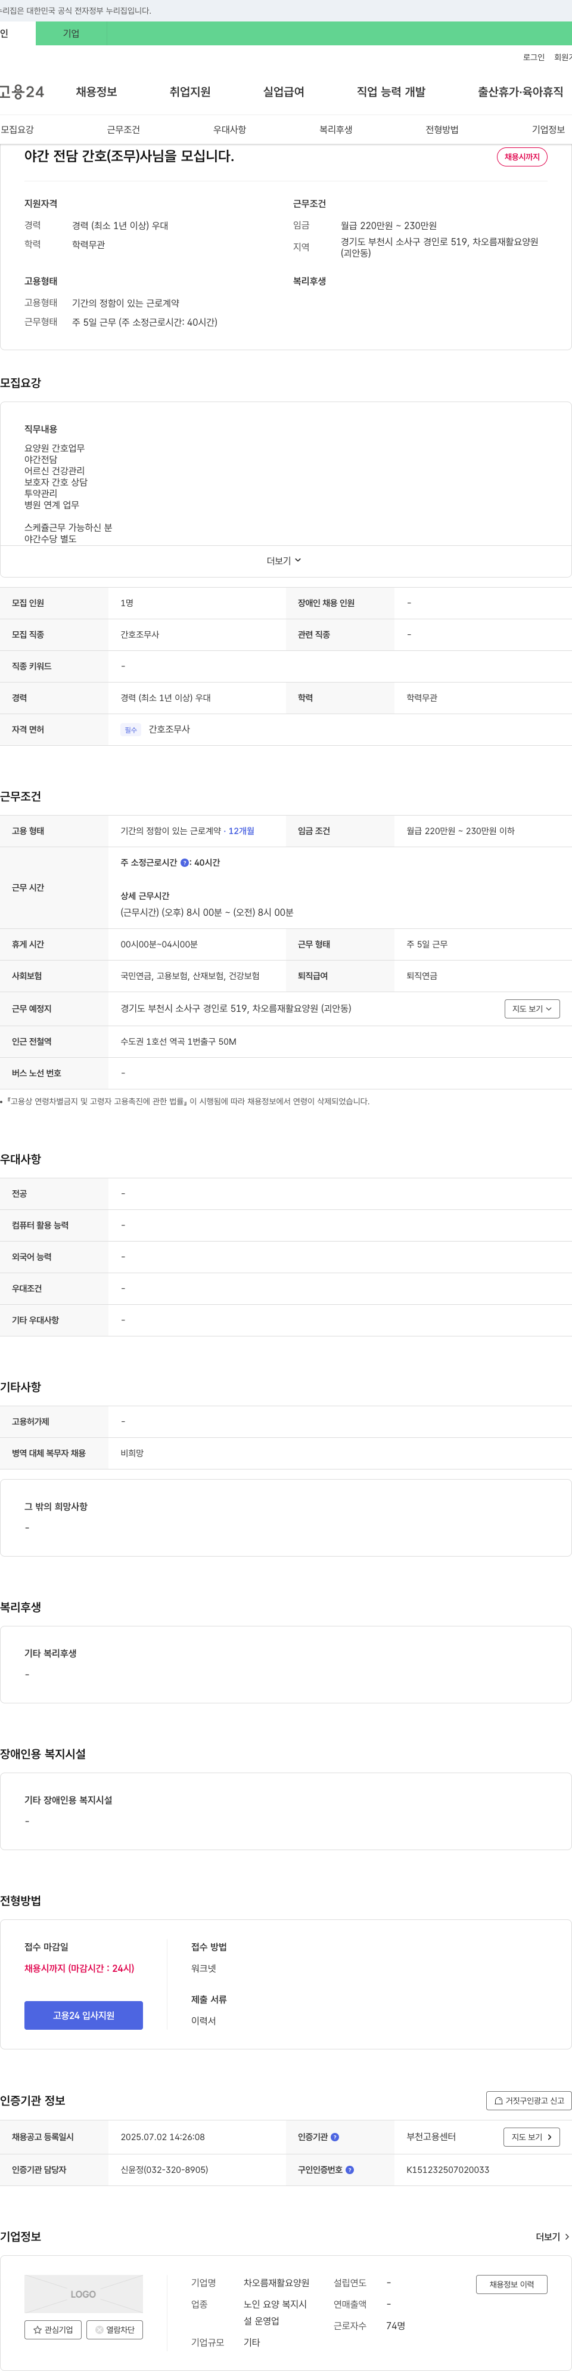Select 1명 in the 모집 인원 row
The width and height of the screenshot is (572, 2371).
pos(127,604)
